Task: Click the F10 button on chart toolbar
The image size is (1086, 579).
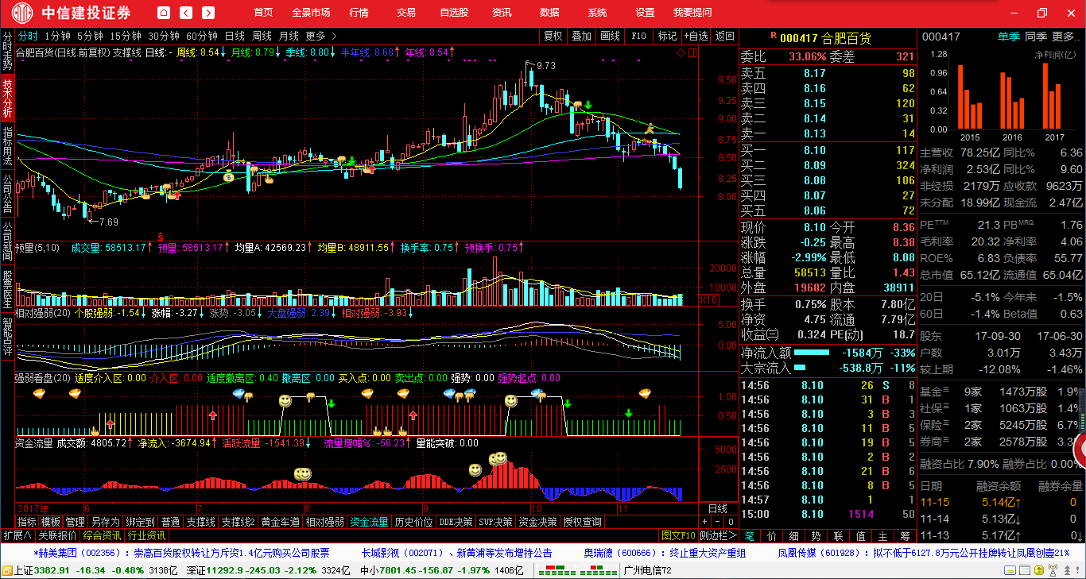Action: tap(638, 36)
